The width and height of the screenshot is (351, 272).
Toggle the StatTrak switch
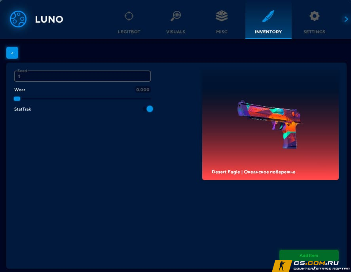click(x=148, y=109)
